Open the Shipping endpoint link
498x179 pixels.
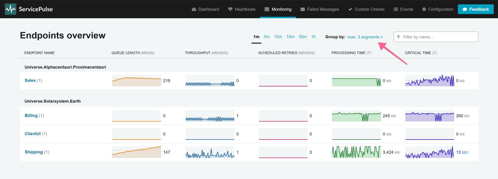pos(34,152)
